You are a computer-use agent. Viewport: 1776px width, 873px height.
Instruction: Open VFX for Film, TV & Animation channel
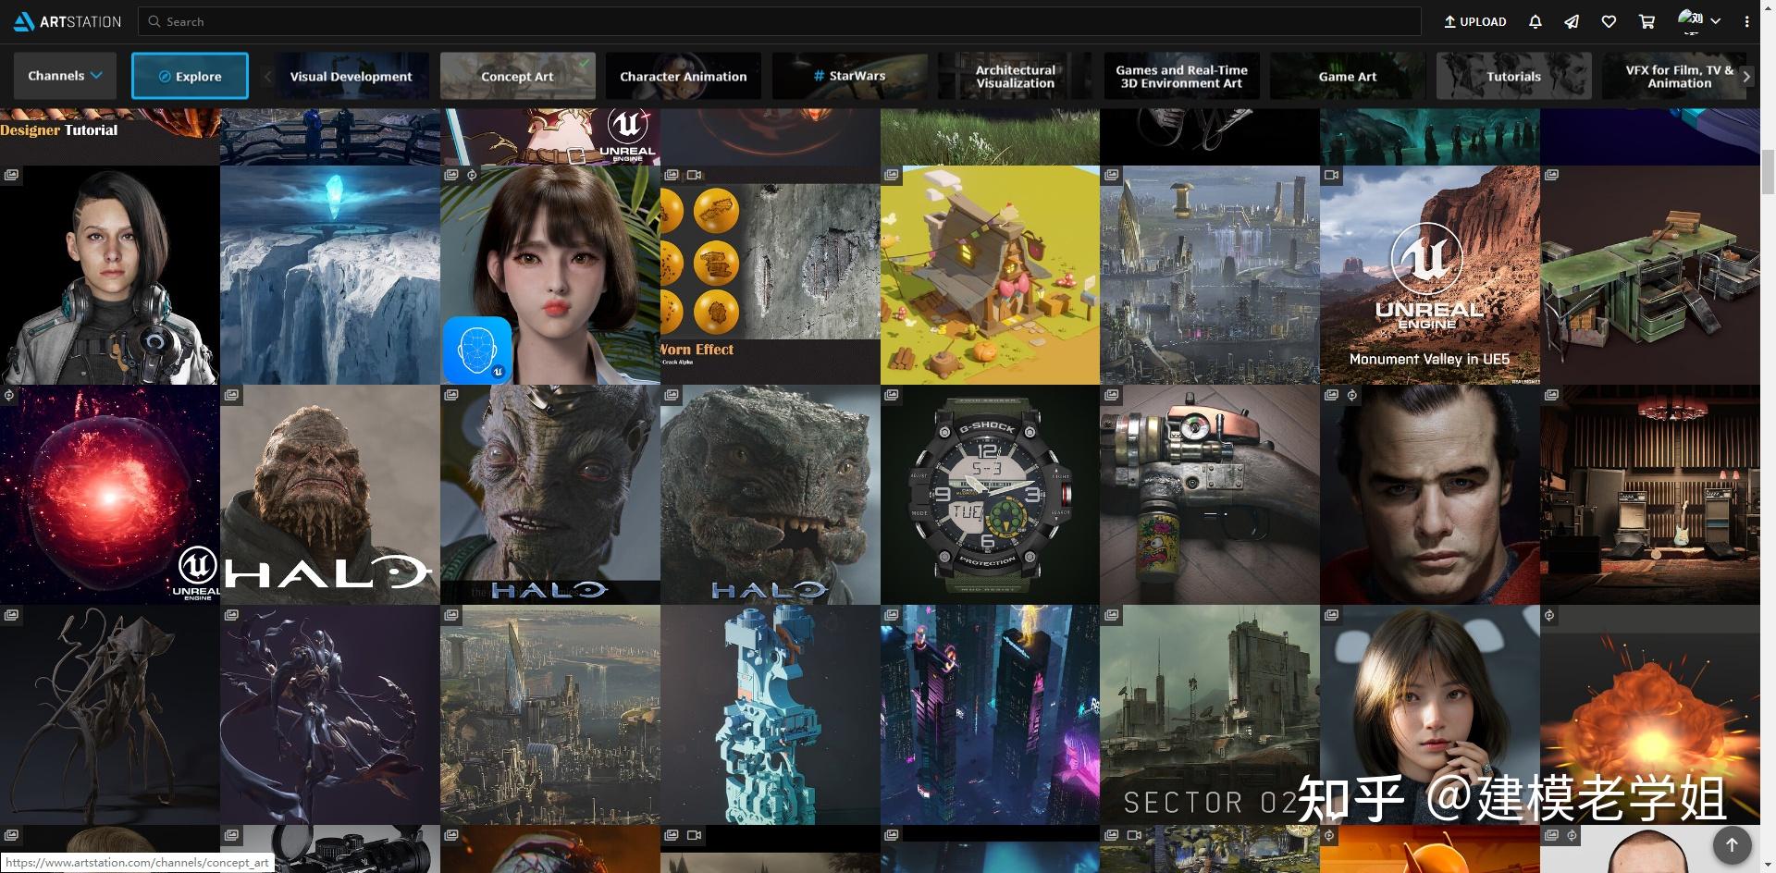(1679, 76)
